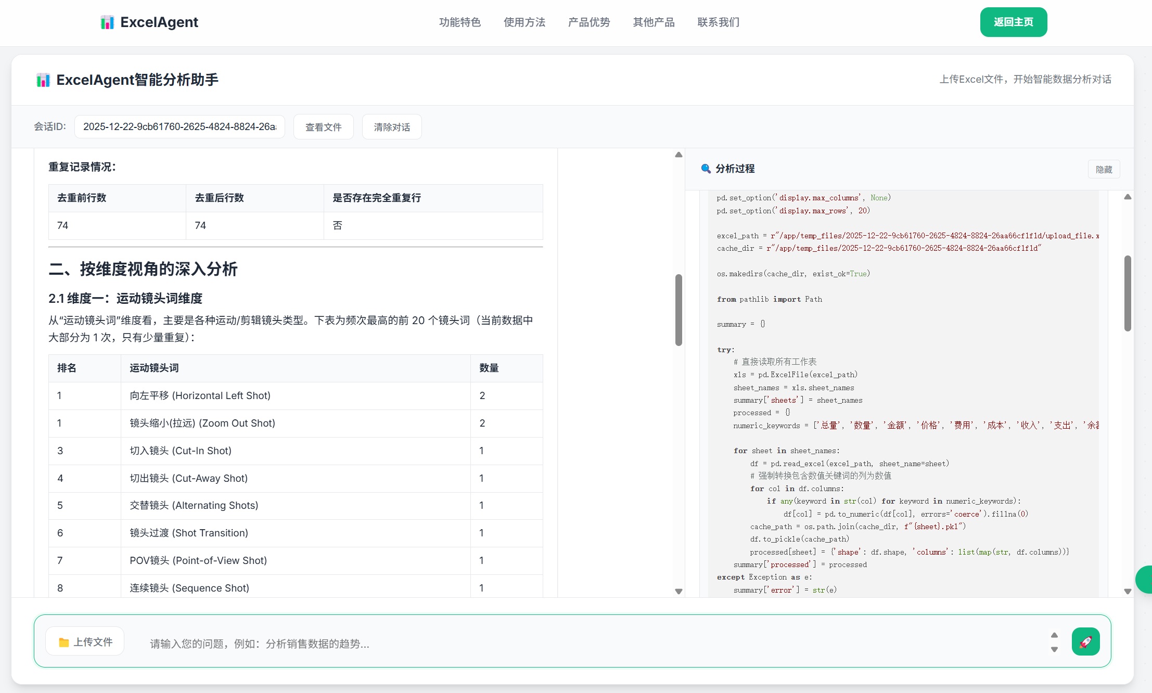Click the 返回主页 button

pos(1014,22)
